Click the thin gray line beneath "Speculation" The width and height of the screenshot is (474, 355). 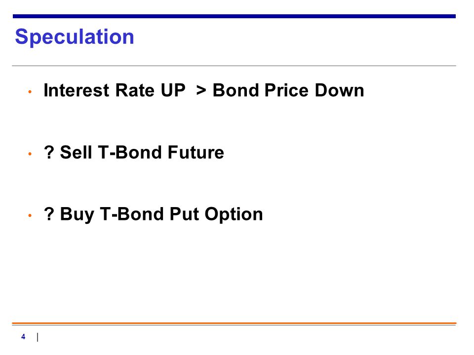pyautogui.click(x=234, y=66)
